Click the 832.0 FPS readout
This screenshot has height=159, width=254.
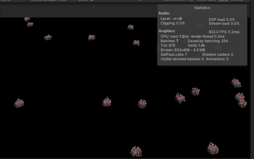click(x=224, y=32)
